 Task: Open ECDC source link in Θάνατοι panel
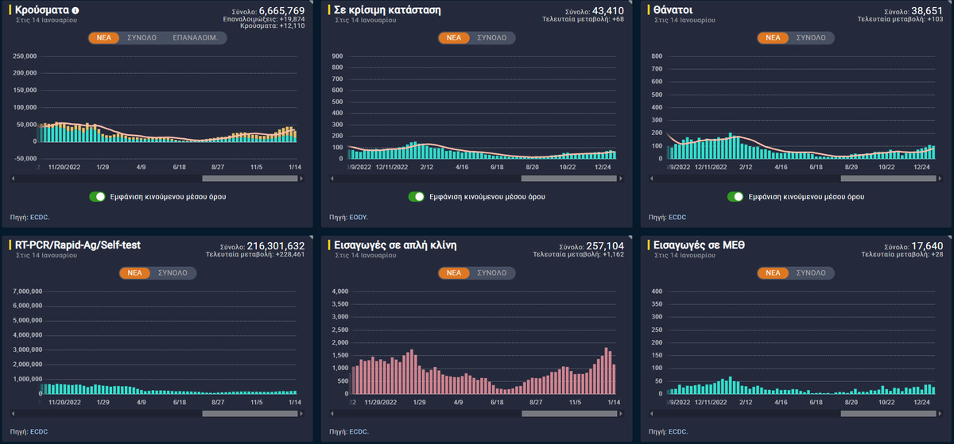click(x=677, y=216)
